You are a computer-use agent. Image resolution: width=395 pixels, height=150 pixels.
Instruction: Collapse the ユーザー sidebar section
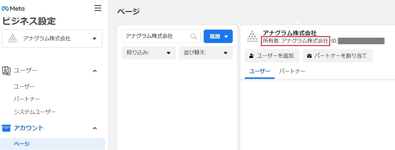94,71
